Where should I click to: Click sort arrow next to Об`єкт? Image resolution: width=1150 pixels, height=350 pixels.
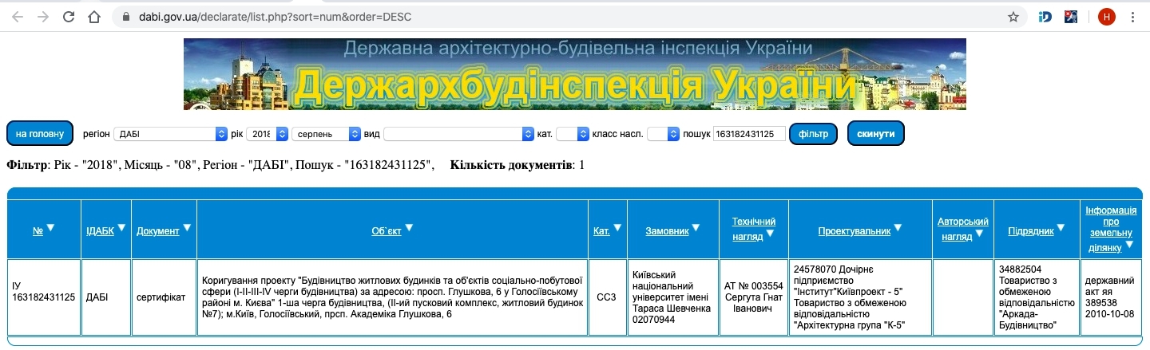coord(409,229)
